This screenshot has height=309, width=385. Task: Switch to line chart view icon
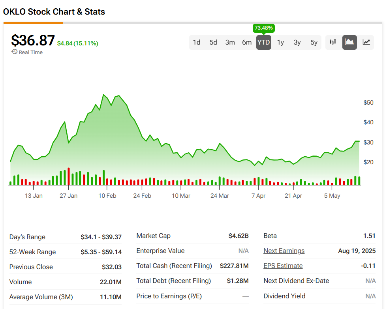point(366,42)
